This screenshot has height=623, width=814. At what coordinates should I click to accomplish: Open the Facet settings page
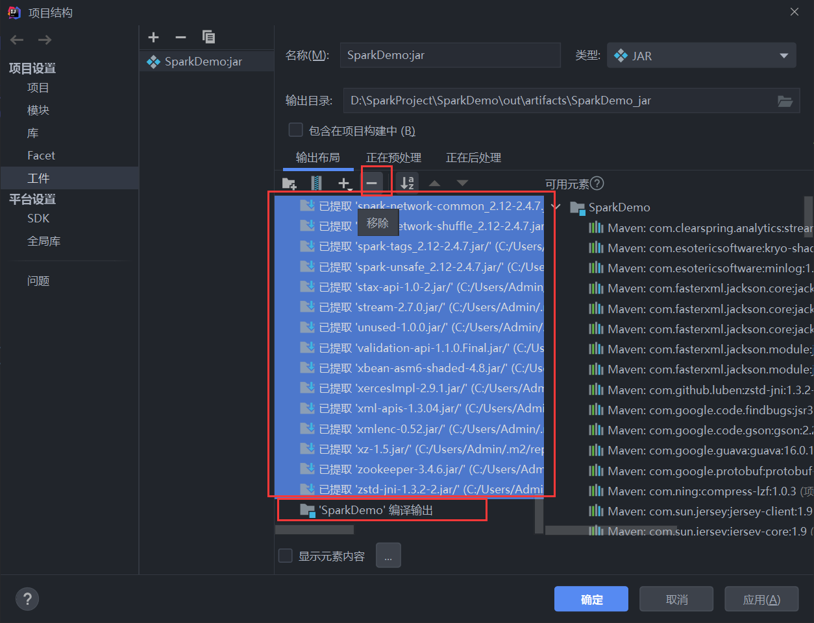41,156
